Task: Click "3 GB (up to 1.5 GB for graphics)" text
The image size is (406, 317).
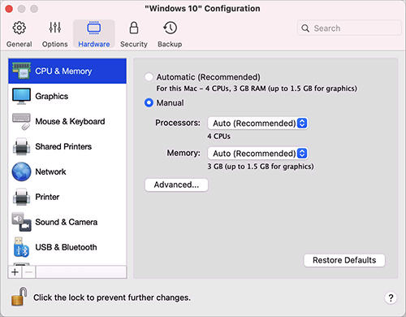Action: pos(261,166)
